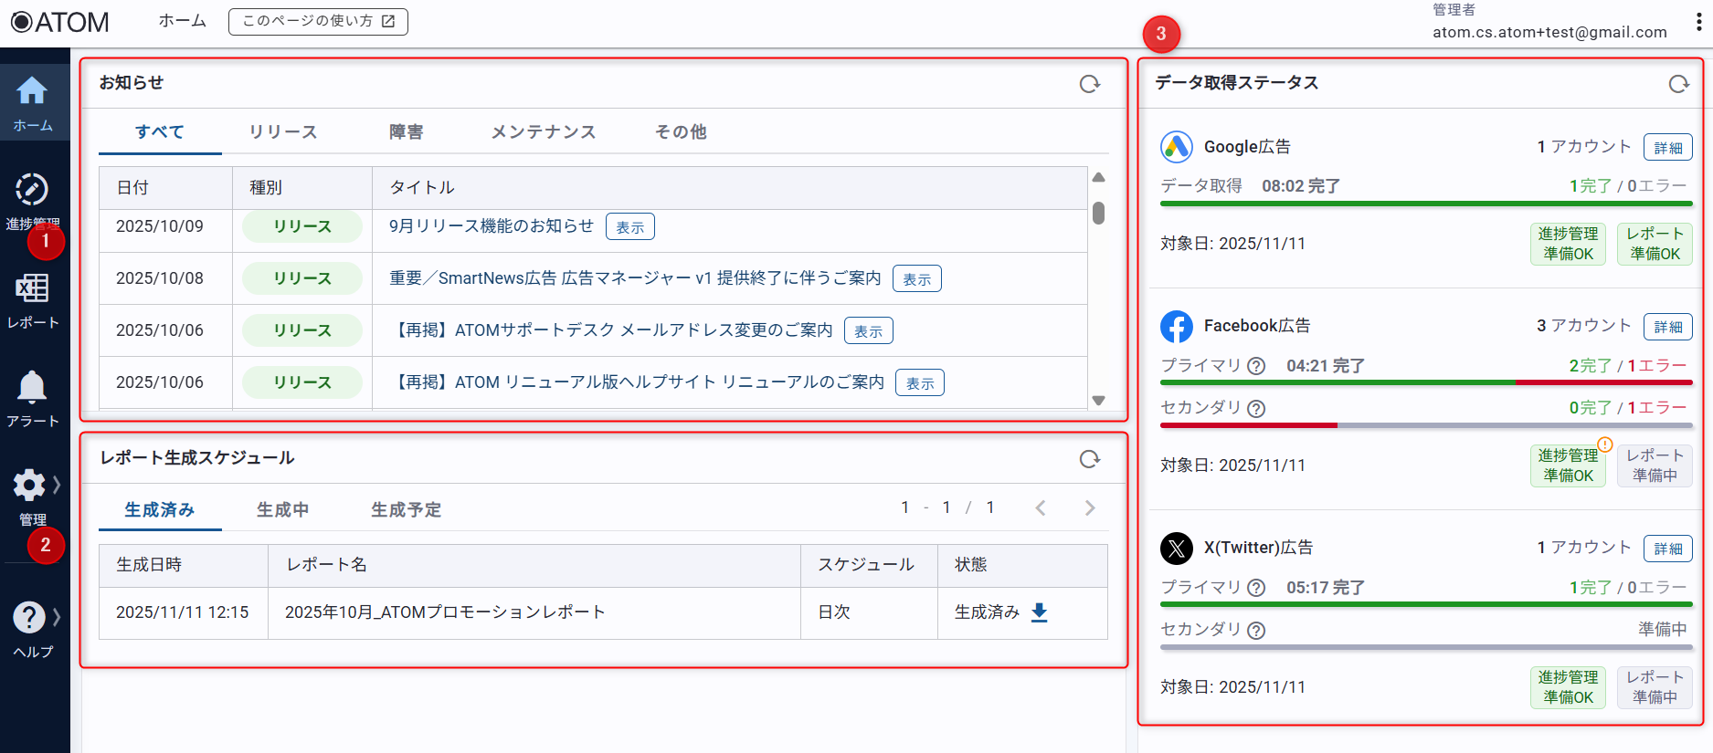Click the help icon next to Facebook プライマリ
The width and height of the screenshot is (1713, 753).
1256,366
